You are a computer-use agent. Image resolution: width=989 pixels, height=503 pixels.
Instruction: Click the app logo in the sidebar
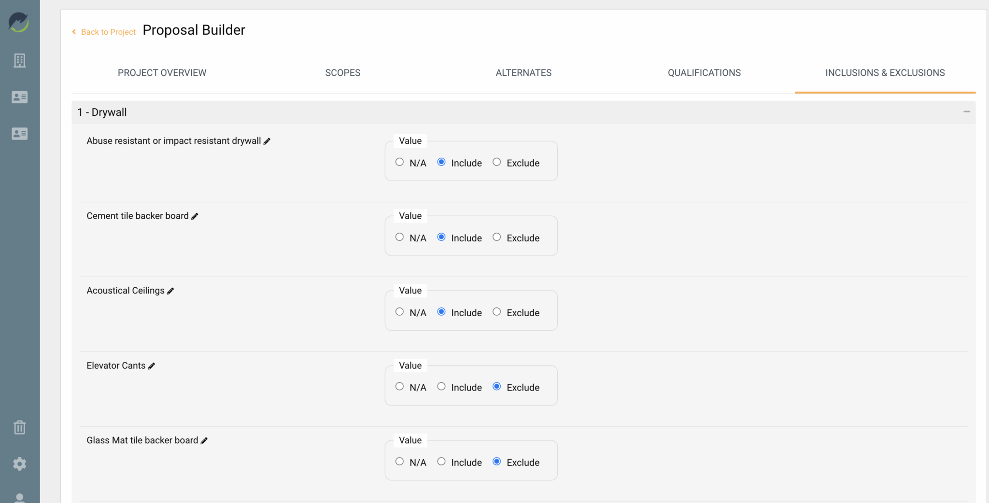(x=19, y=22)
